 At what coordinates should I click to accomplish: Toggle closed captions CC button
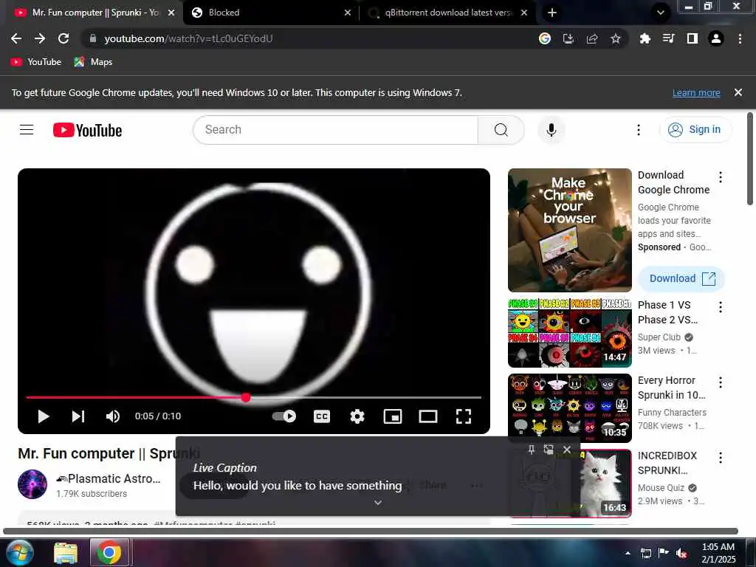point(322,416)
